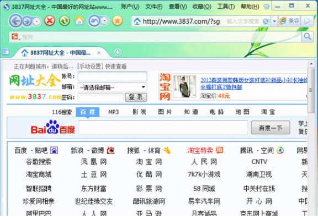The width and height of the screenshot is (318, 219).
Task: Open the 请选择邮箱 mailbox dropdown
Action: [x=113, y=87]
